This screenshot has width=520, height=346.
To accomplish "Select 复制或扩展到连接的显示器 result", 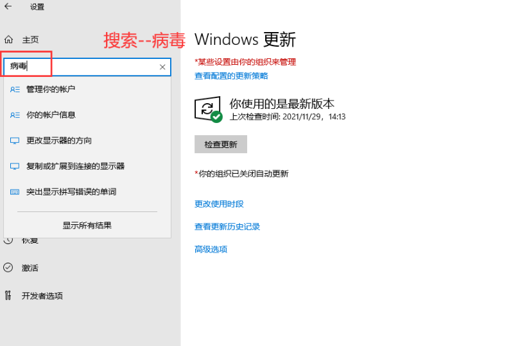I will (x=87, y=166).
